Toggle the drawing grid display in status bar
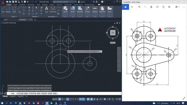The image size is (187, 105). (60, 99)
